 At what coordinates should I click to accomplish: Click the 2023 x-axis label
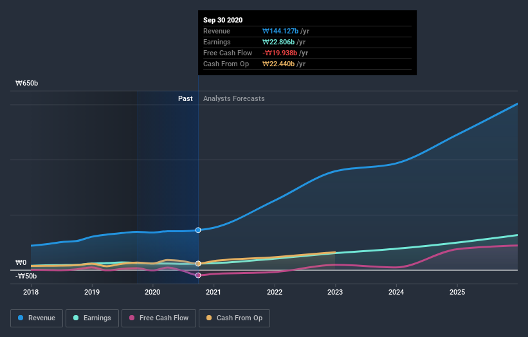(x=335, y=292)
